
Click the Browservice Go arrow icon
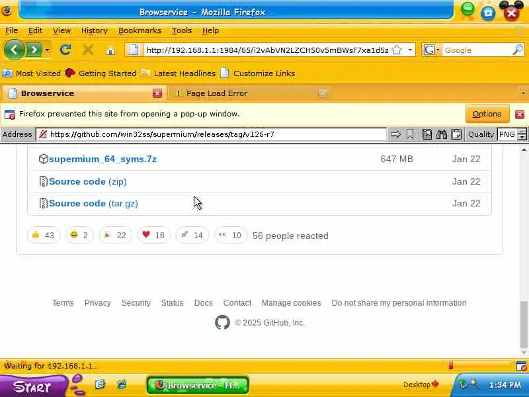point(395,134)
